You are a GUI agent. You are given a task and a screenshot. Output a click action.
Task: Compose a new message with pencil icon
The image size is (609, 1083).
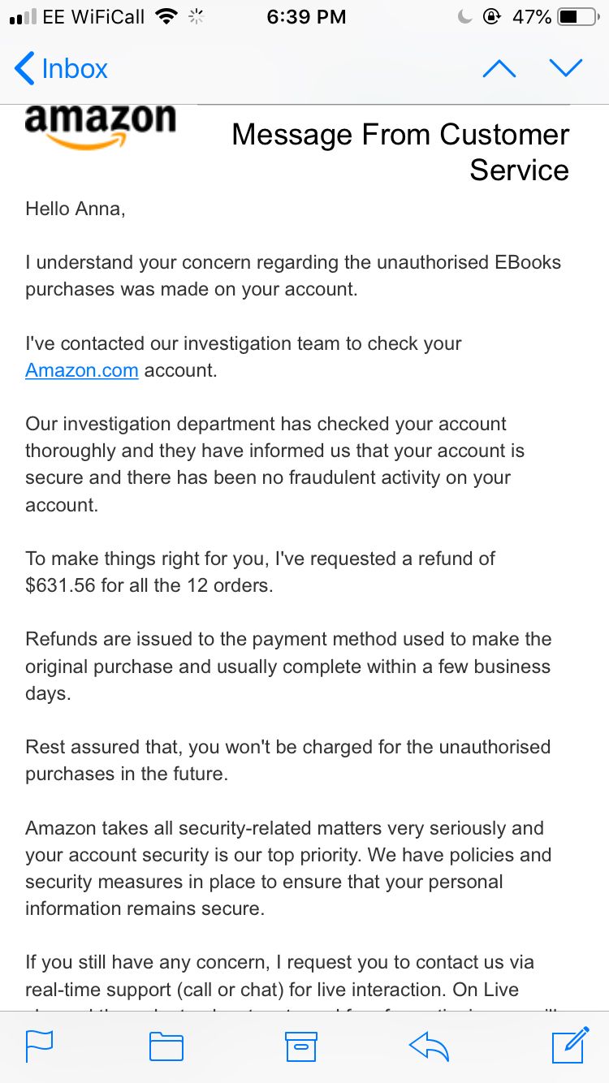point(570,1045)
